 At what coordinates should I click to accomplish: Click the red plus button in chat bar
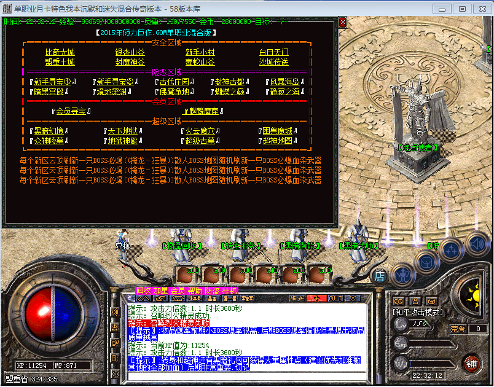(x=316, y=298)
